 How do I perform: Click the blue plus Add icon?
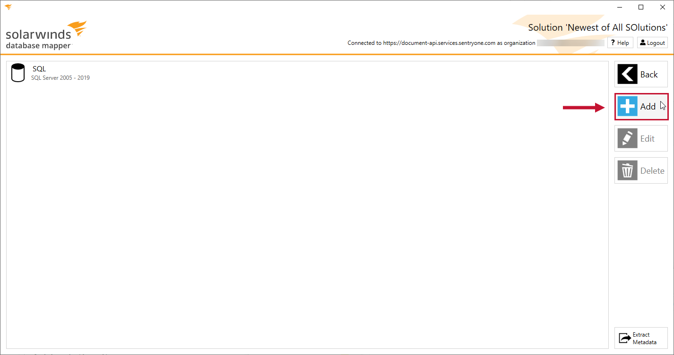coord(627,106)
